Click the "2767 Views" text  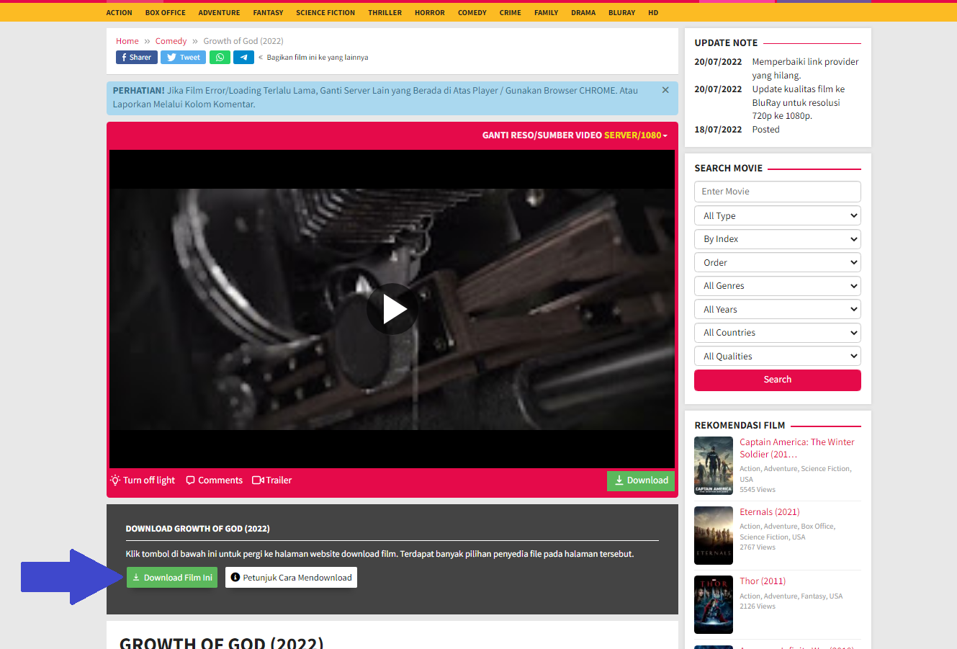point(758,547)
